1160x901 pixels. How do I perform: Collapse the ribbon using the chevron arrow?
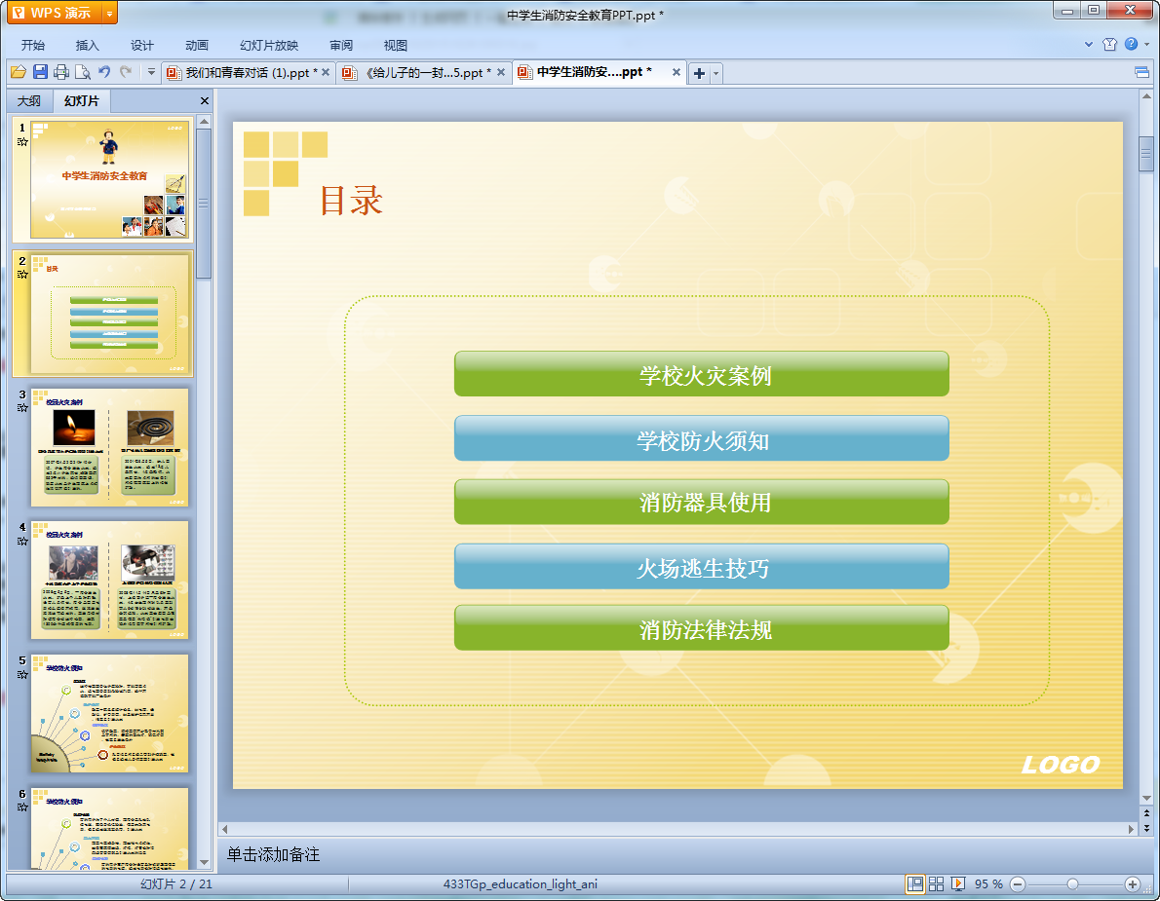[x=1089, y=44]
